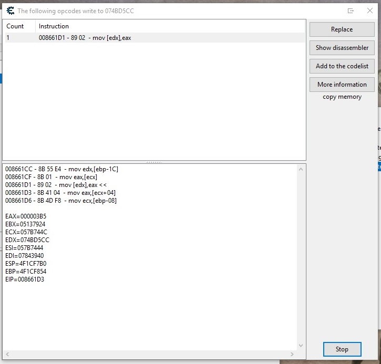Click register value EAX=000003B5
Viewport: 381px width, 364px height.
point(26,216)
